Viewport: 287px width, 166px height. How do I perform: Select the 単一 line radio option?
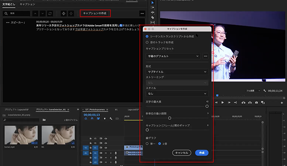(x=147, y=144)
